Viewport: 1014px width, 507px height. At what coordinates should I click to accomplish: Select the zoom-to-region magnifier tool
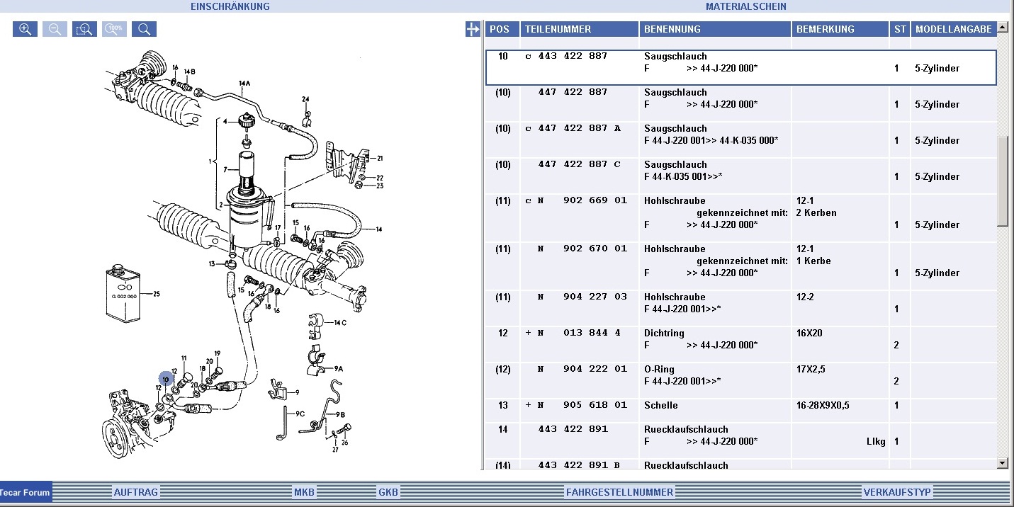(x=84, y=29)
